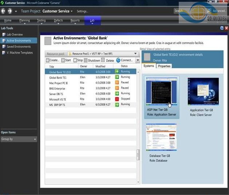Click the forward navigation arrow
The height and width of the screenshot is (195, 229).
click(x=10, y=11)
